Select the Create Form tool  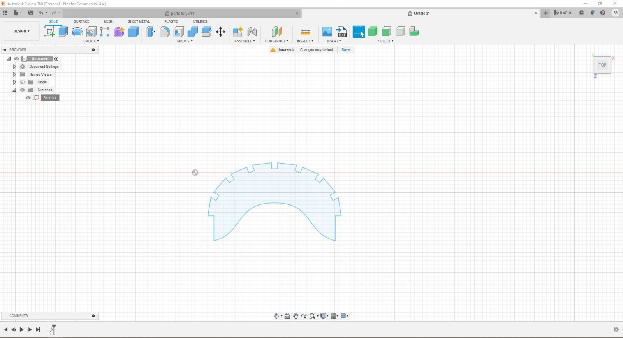click(119, 32)
